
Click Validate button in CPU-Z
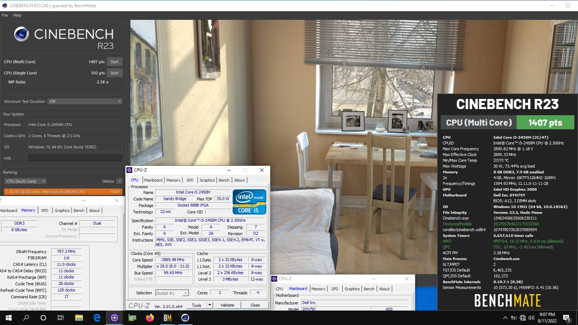[x=227, y=305]
